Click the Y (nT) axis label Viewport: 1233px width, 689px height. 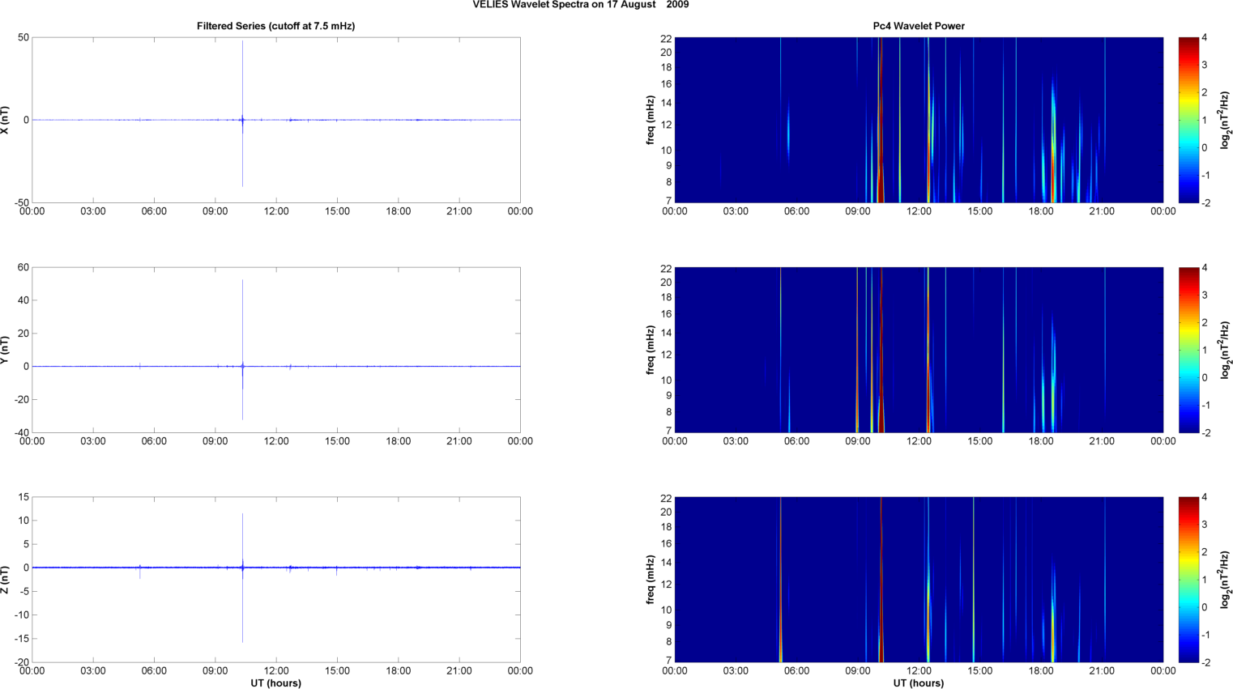pyautogui.click(x=5, y=350)
